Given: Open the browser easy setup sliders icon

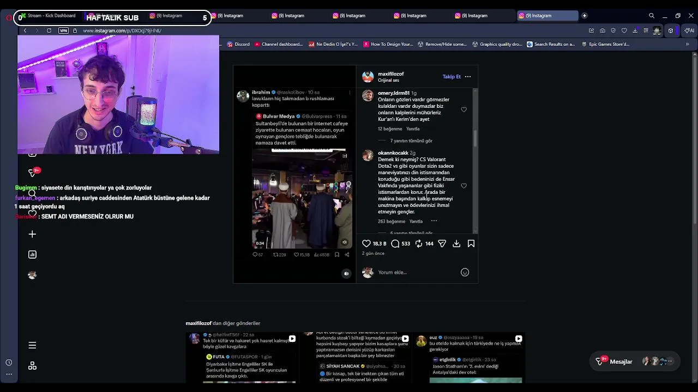Looking at the screenshot, I should 646,30.
